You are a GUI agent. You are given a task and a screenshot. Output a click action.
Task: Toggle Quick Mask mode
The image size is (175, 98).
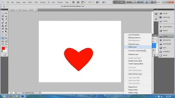click(x=4, y=54)
